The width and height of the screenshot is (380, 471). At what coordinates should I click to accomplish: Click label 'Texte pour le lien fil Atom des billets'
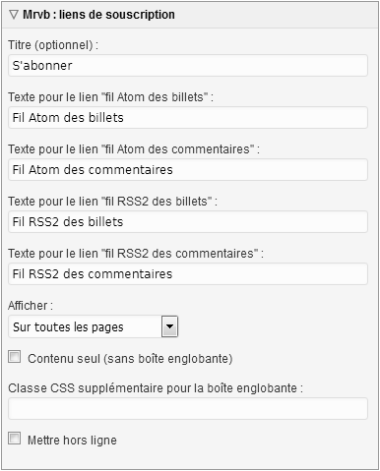(x=111, y=97)
